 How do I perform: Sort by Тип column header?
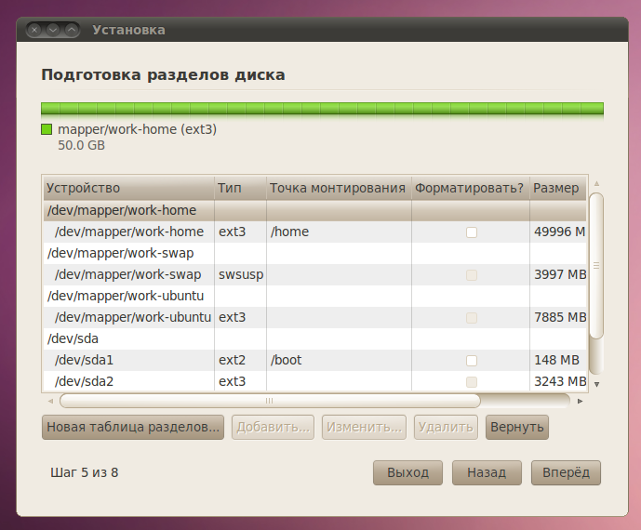point(240,188)
